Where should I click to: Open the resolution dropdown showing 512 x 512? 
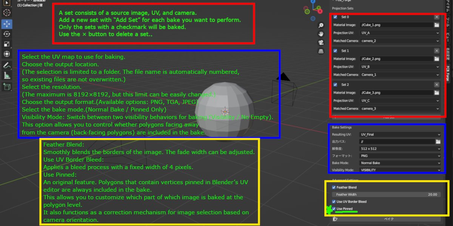[x=400, y=149]
